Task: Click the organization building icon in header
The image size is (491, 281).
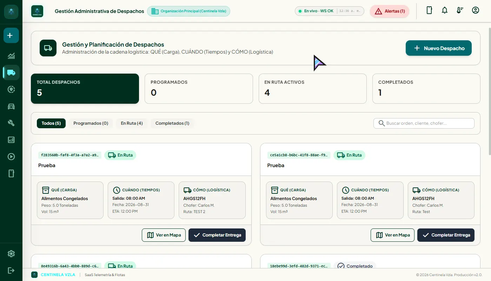Action: (x=155, y=11)
